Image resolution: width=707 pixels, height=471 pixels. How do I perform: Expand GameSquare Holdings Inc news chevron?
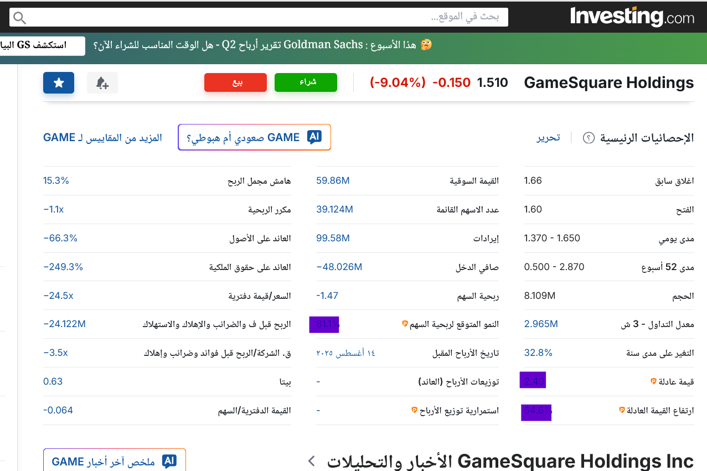(311, 461)
